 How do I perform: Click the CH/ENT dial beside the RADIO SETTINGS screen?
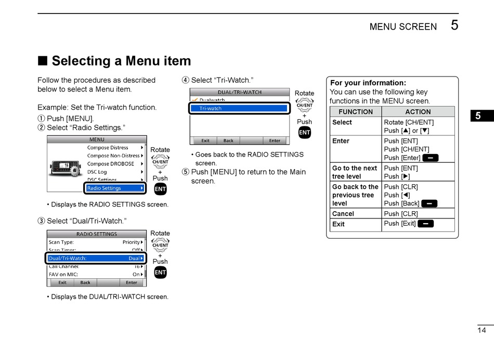(160, 245)
